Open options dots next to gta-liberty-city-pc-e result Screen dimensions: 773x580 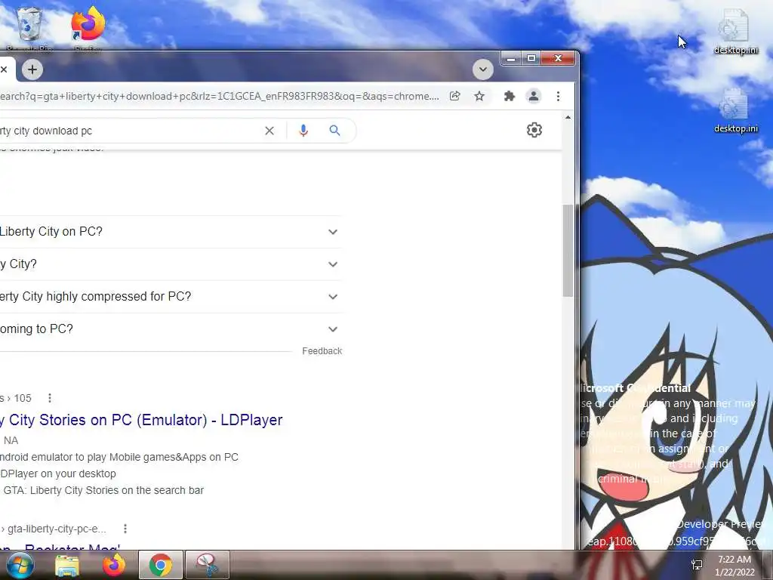pyautogui.click(x=125, y=529)
